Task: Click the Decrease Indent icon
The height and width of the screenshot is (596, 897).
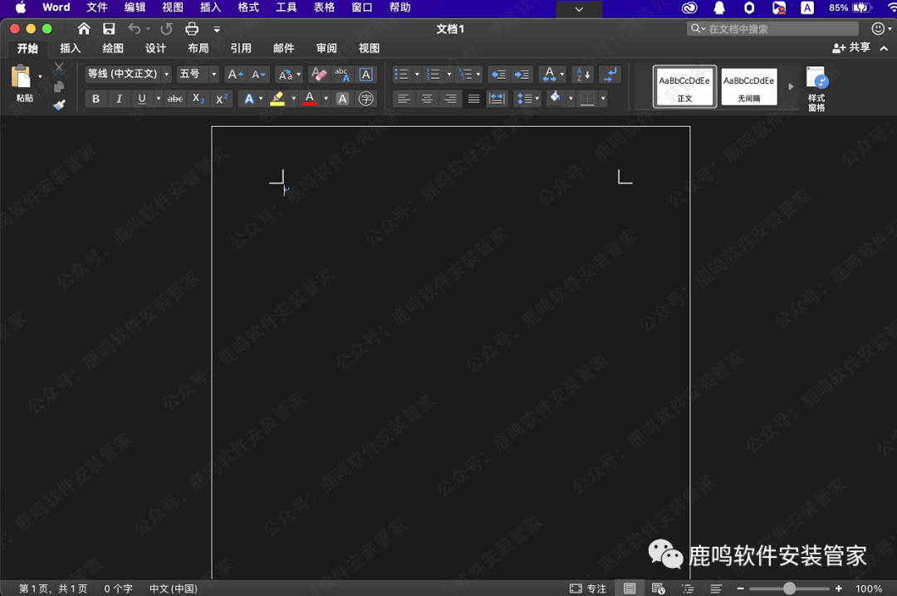Action: pos(498,75)
